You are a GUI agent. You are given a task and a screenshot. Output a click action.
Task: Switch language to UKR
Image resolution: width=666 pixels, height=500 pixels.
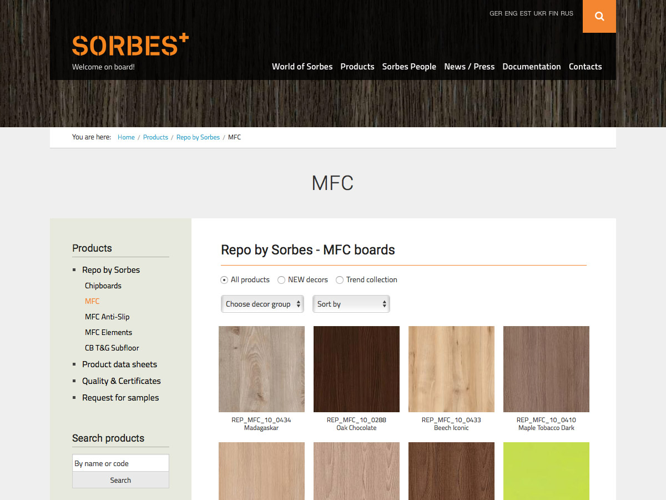(540, 13)
